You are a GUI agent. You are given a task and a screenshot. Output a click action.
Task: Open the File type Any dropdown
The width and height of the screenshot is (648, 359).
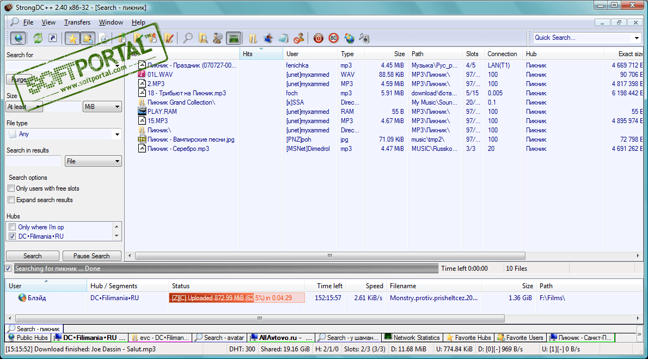click(118, 134)
